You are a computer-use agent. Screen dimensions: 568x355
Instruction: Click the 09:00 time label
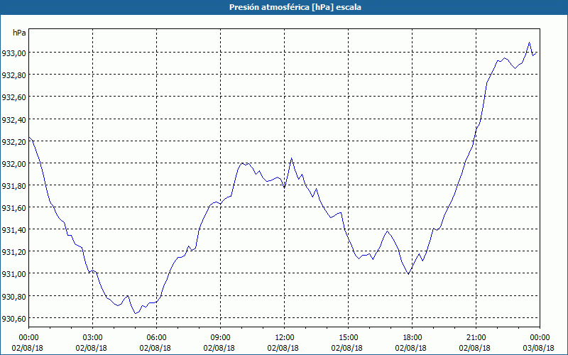point(219,338)
